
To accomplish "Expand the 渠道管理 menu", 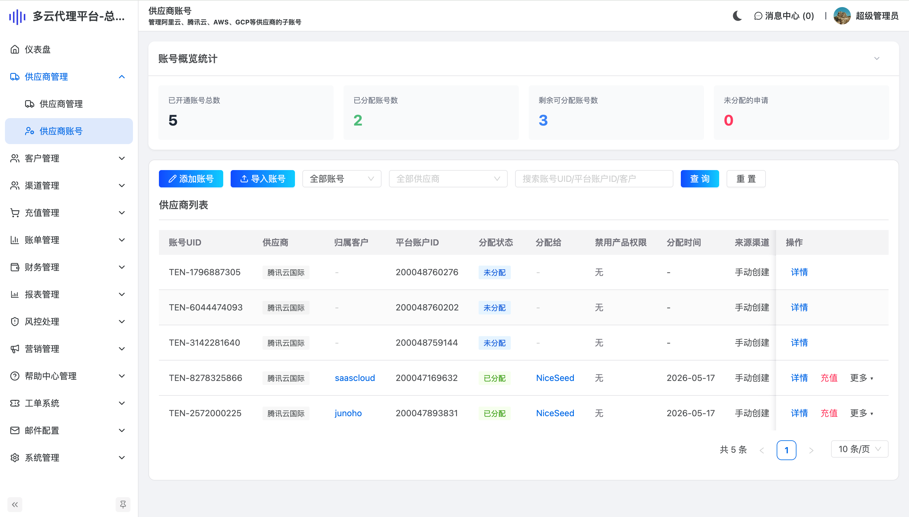I will click(122, 185).
